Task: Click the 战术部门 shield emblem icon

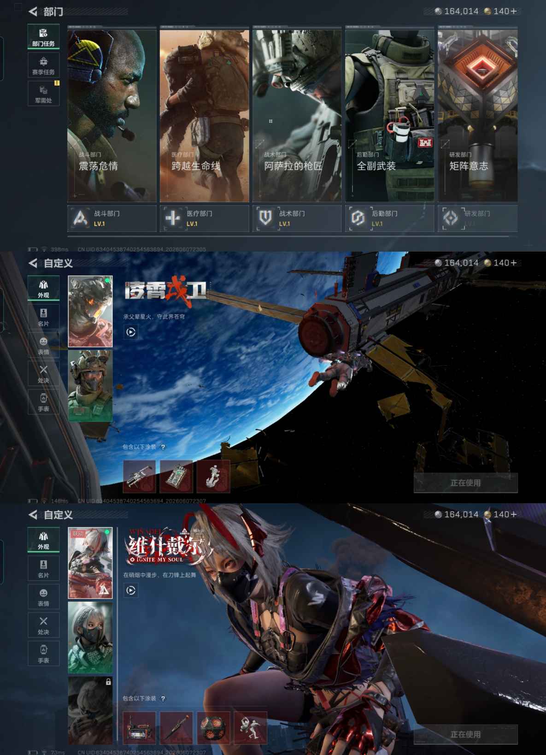Action: click(265, 218)
